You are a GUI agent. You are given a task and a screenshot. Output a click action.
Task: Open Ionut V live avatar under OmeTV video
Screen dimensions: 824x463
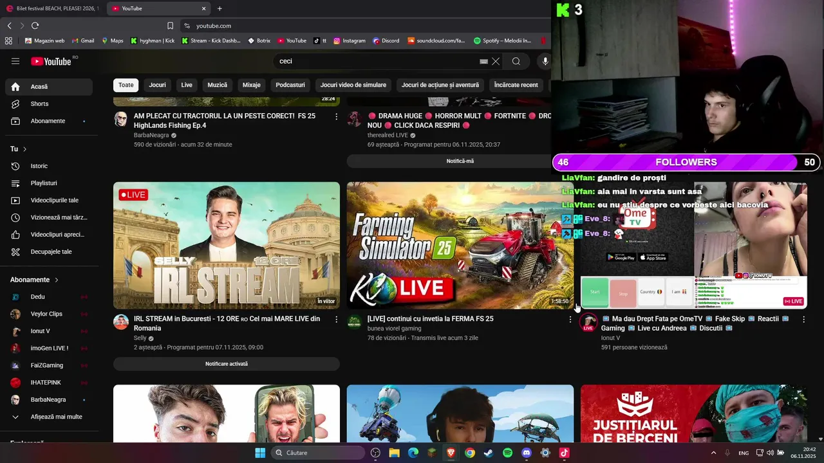(588, 323)
